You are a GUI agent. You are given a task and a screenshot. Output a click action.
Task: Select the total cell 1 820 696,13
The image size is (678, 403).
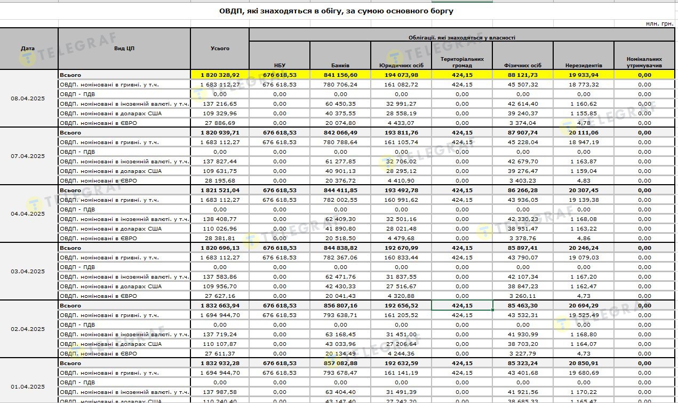220,248
